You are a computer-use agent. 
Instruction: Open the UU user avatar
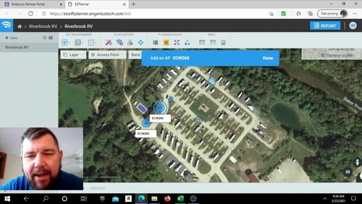(353, 25)
